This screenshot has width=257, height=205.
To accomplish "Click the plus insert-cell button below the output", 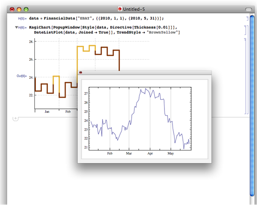I will point(15,118).
